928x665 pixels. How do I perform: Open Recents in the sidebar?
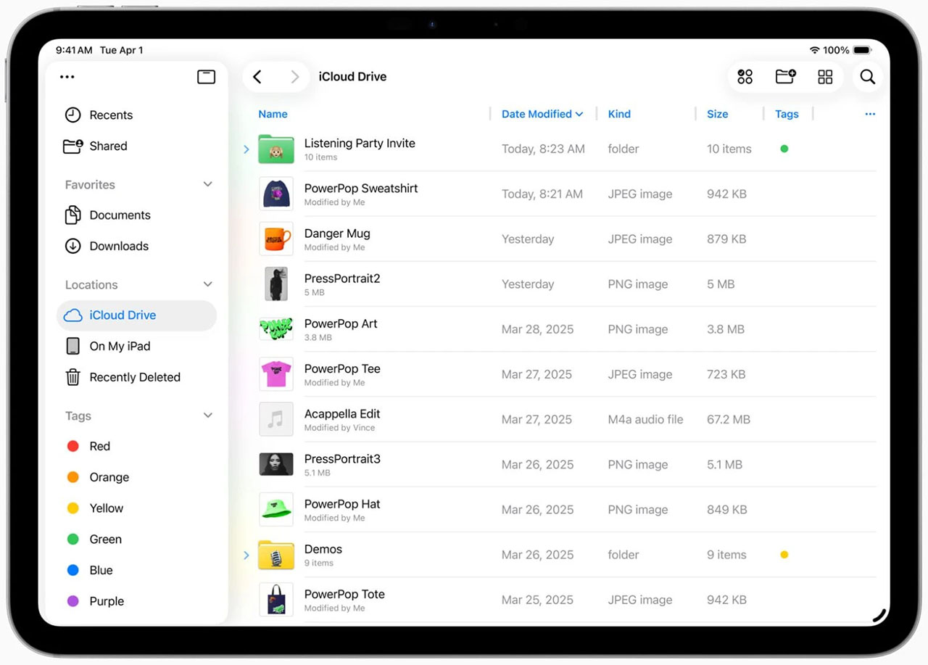tap(110, 115)
